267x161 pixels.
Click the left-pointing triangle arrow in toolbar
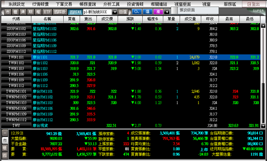point(167,12)
